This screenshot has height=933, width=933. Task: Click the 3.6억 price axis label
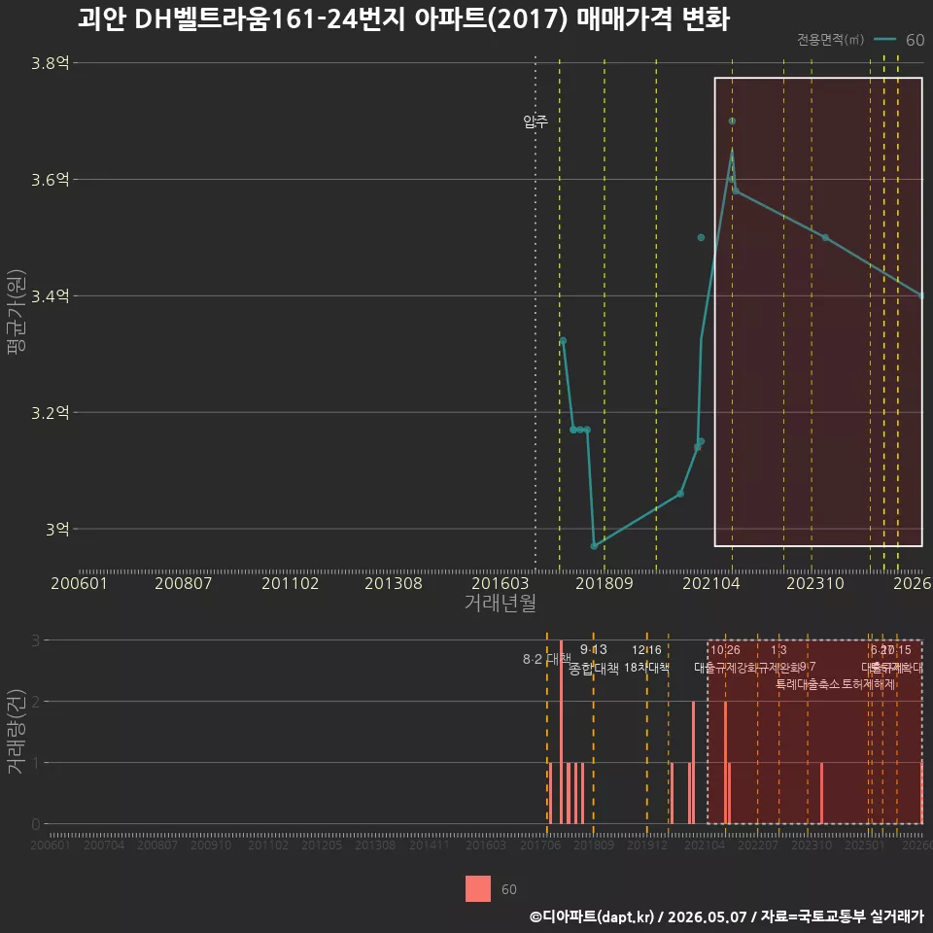click(50, 180)
